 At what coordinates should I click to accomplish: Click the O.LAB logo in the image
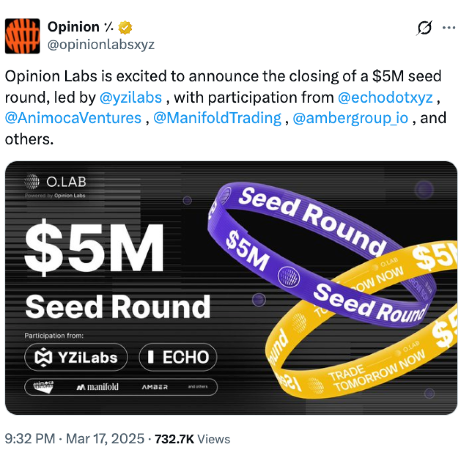tap(55, 182)
